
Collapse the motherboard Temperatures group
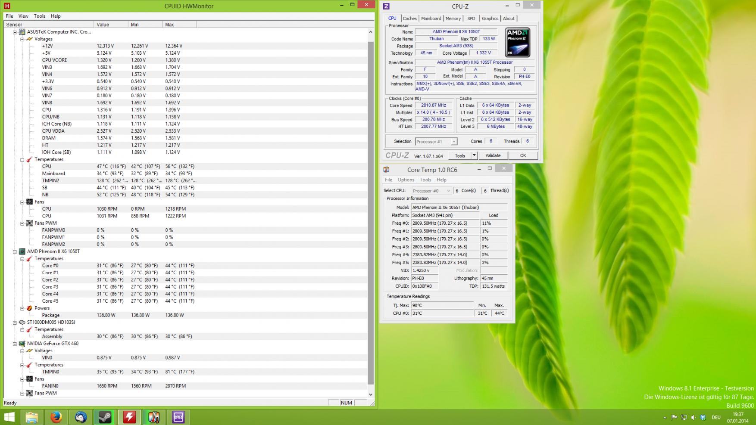[x=22, y=160]
